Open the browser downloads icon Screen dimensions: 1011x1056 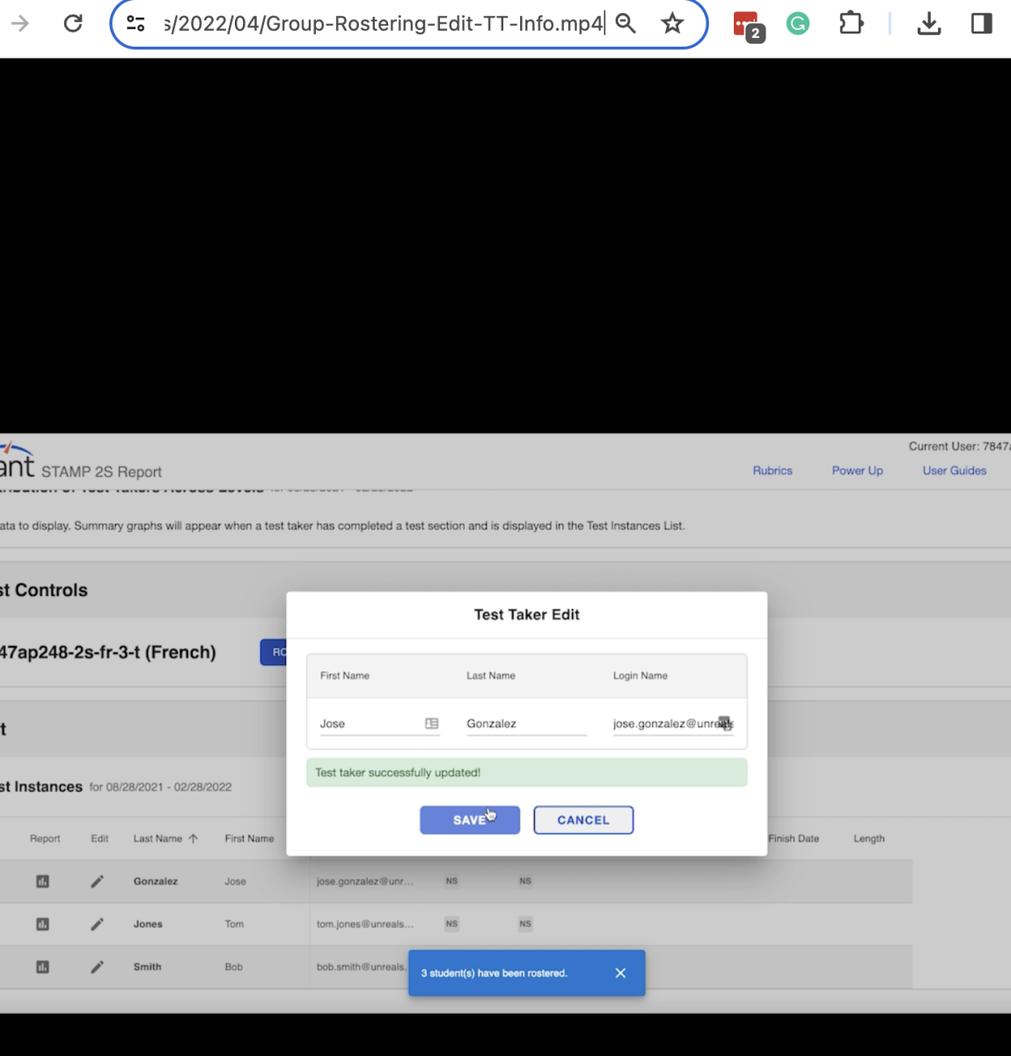928,24
